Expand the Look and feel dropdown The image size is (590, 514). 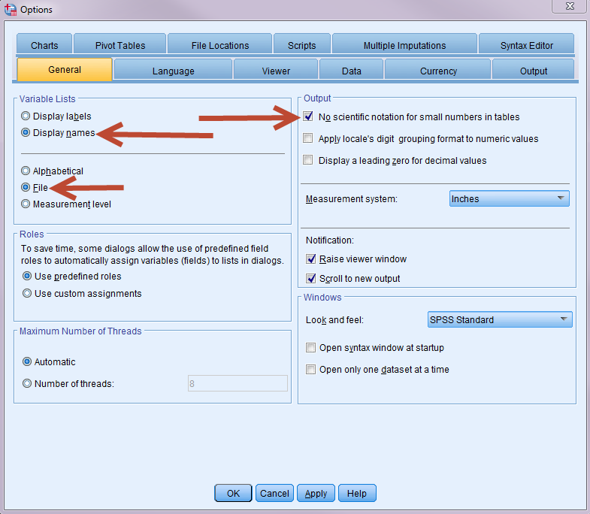pyautogui.click(x=499, y=319)
